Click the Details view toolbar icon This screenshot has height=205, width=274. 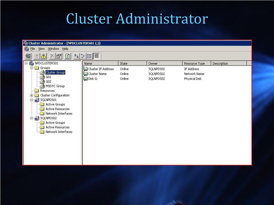[x=96, y=56]
